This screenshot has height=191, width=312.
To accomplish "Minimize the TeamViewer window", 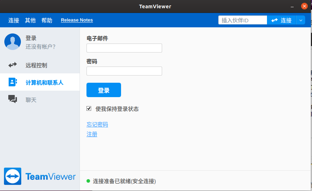I will (x=292, y=6).
